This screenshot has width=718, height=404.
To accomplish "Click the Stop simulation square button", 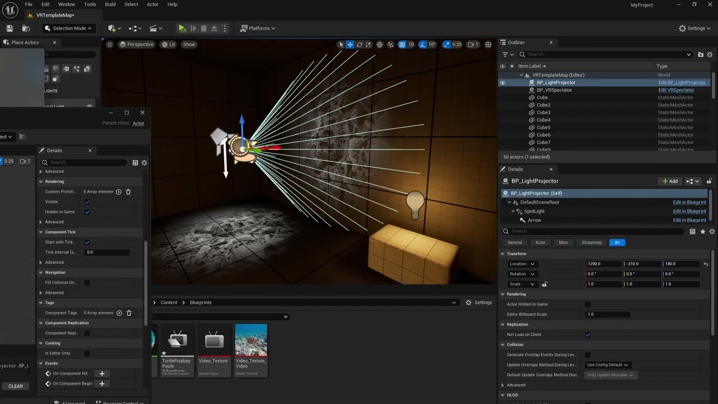I will pyautogui.click(x=204, y=28).
